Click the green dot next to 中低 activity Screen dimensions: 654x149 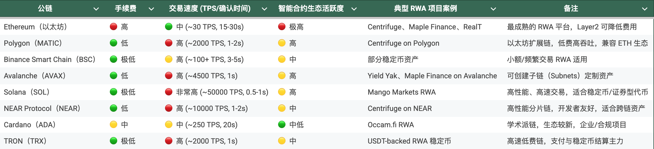(x=282, y=125)
